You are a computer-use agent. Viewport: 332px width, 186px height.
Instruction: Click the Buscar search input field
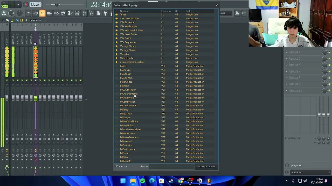pyautogui.click(x=171, y=167)
